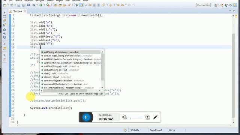Screen dimensions: 240x135
Task: Open the Project menu
Action: pyautogui.click(x=60, y=1)
